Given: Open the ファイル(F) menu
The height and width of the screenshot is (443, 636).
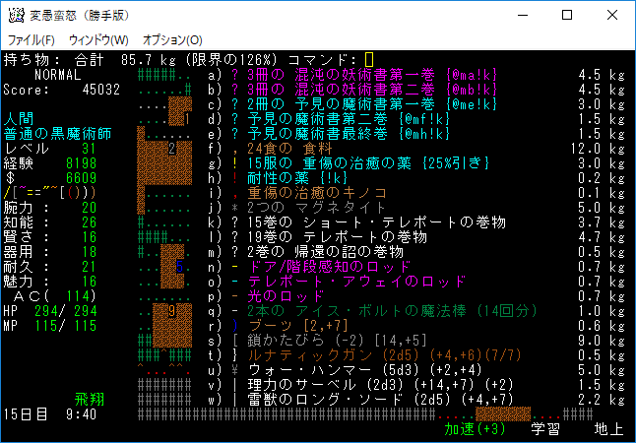Looking at the screenshot, I should (x=31, y=39).
